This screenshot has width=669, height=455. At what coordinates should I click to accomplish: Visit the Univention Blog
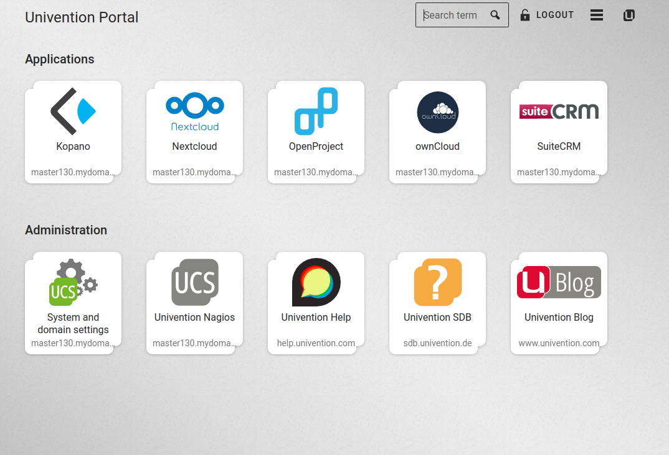click(559, 292)
